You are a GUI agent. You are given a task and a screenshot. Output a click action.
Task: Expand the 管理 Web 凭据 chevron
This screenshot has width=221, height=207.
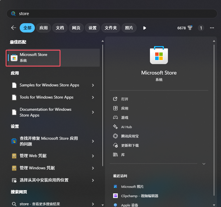[x=93, y=156]
